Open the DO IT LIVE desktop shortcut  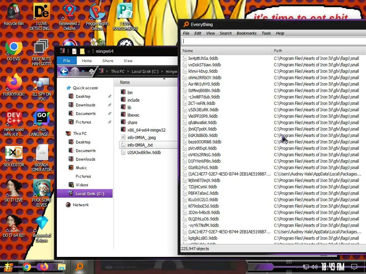(14, 191)
